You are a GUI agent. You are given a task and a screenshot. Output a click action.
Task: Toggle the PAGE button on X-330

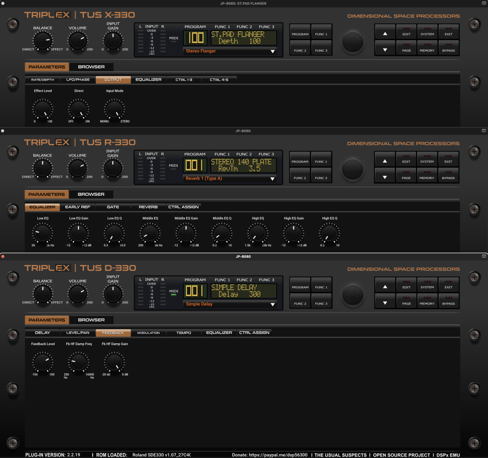coord(406,48)
